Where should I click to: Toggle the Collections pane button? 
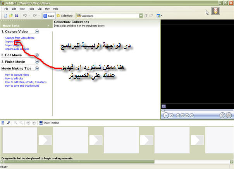pyautogui.click(x=65, y=16)
